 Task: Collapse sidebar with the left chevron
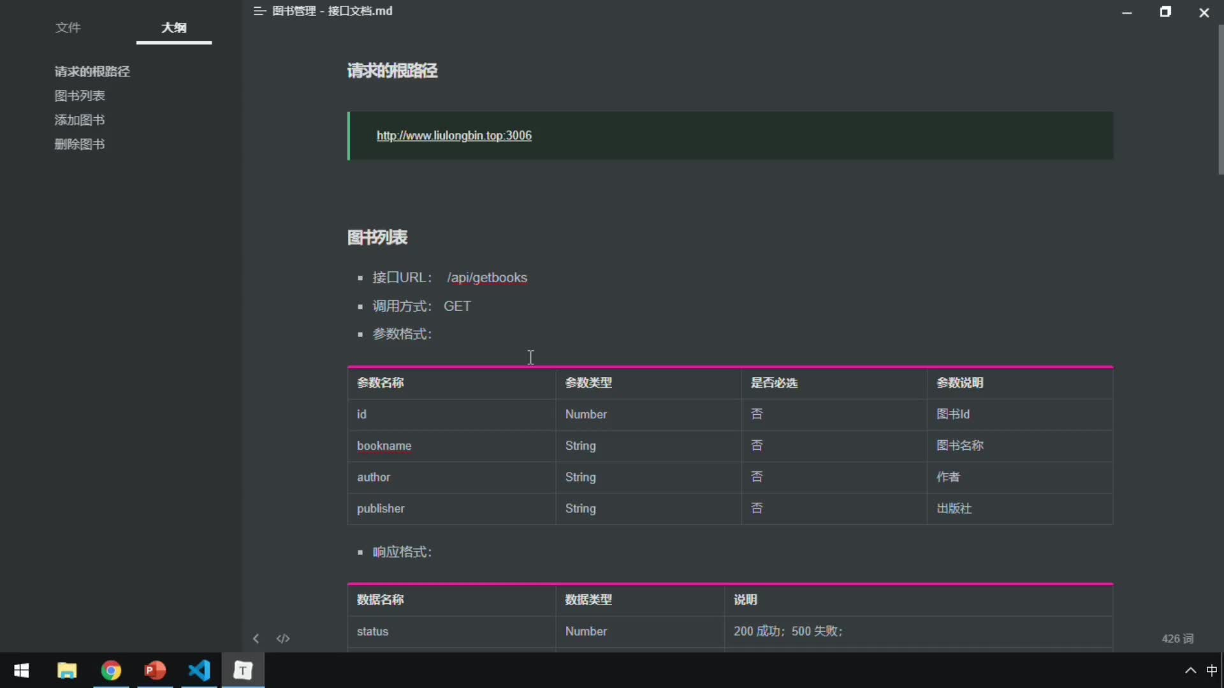pos(256,638)
